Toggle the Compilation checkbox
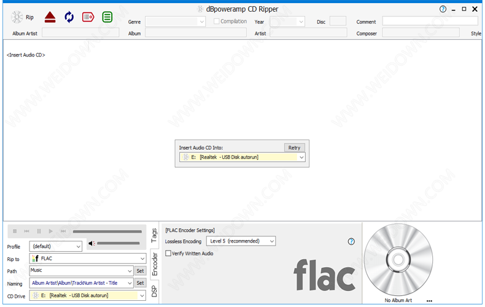This screenshot has width=485, height=307. (217, 21)
